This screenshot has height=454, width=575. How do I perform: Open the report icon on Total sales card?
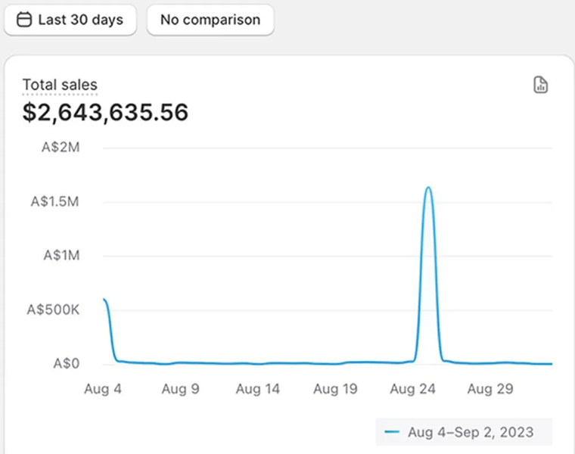540,85
